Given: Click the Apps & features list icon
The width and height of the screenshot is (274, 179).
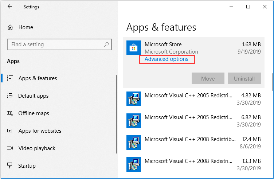Looking at the screenshot, I should point(9,78).
